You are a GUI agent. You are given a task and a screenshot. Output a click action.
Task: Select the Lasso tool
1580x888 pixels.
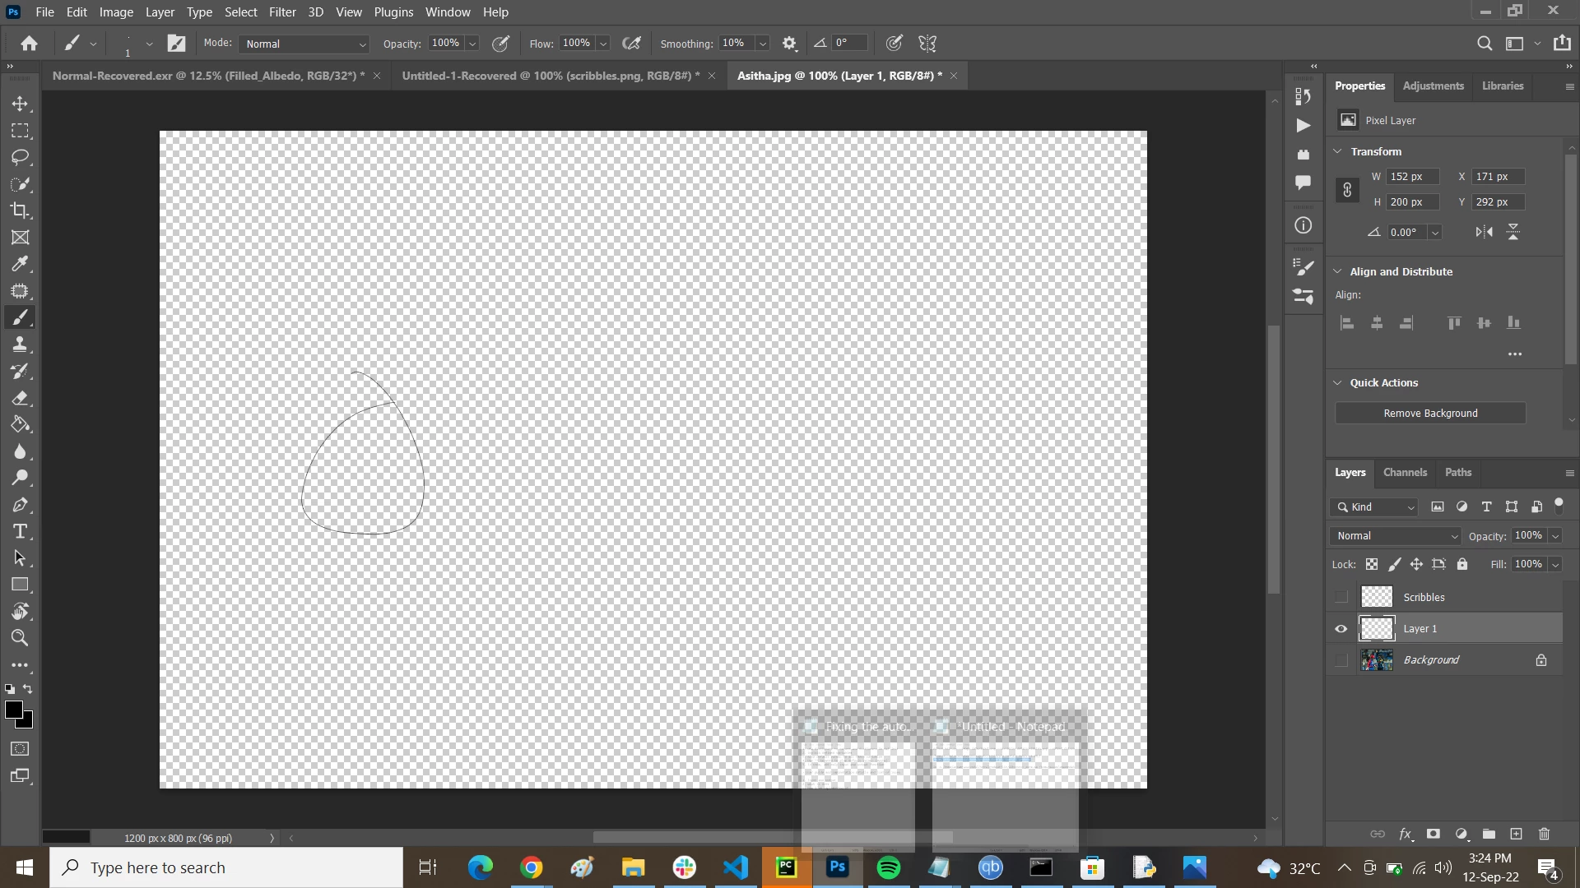(20, 157)
